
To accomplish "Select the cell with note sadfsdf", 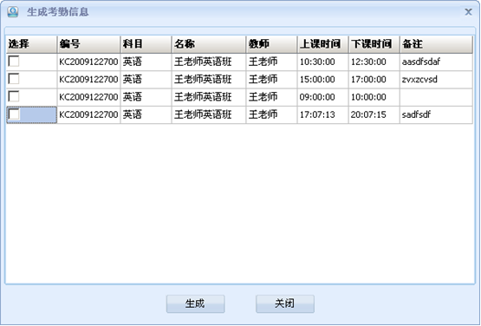I will pyautogui.click(x=436, y=115).
